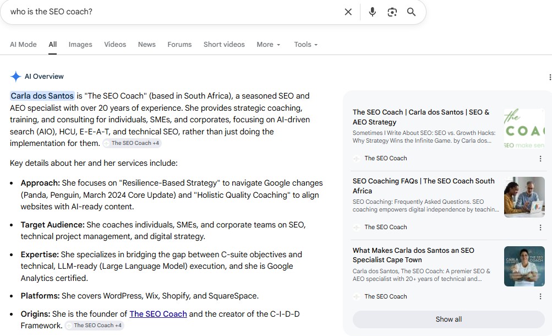Click Show all sources button

pyautogui.click(x=449, y=319)
